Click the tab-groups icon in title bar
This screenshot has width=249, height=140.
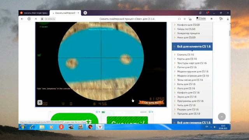200,13
